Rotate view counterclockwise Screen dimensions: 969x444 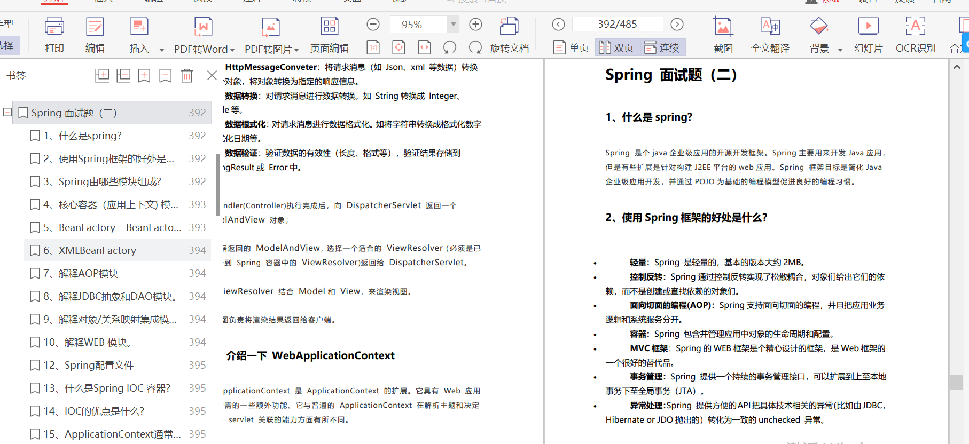point(450,47)
